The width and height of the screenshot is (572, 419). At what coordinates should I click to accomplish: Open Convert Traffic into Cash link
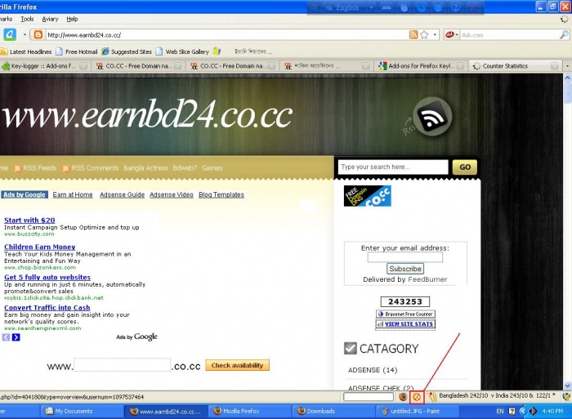[47, 308]
